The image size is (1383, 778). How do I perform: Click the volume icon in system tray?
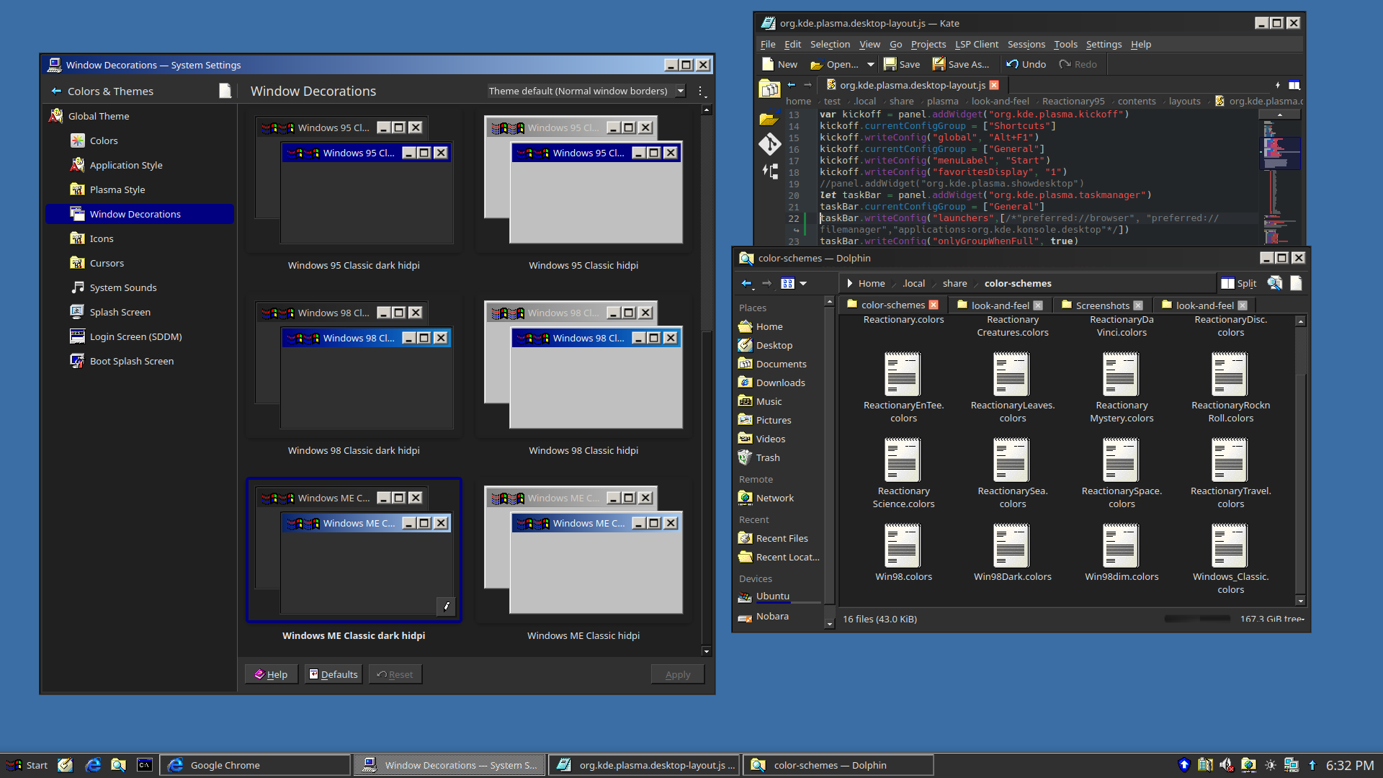[x=1227, y=765]
